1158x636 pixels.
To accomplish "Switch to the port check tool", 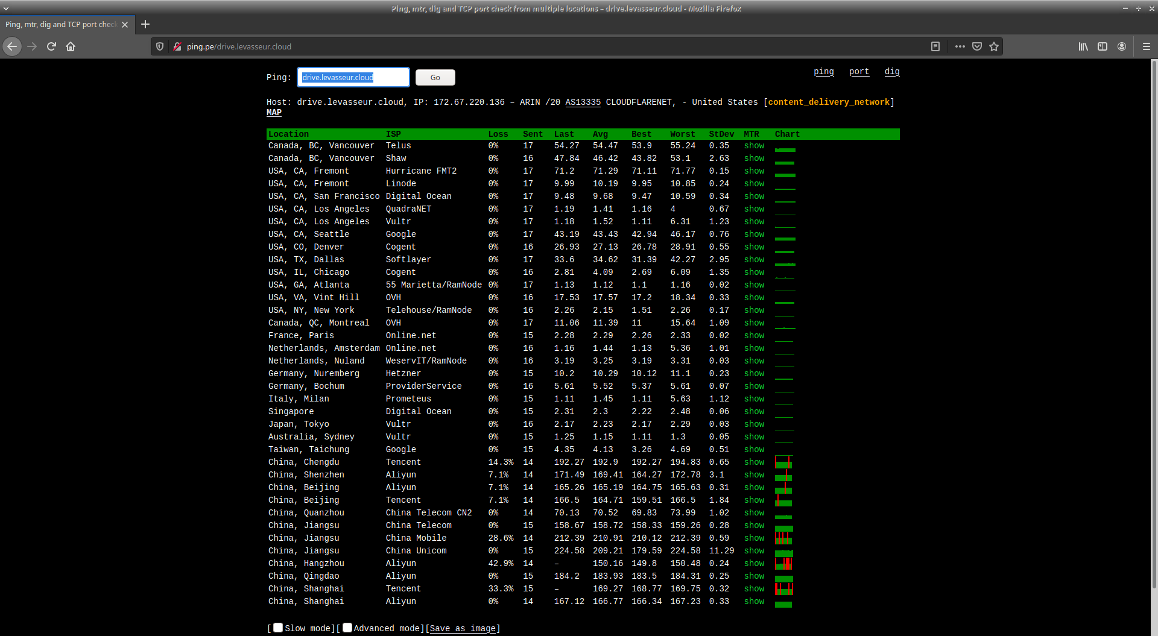I will pyautogui.click(x=859, y=72).
